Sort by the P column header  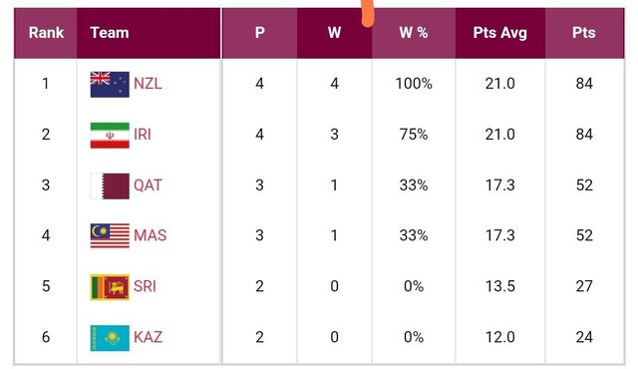[x=259, y=33]
